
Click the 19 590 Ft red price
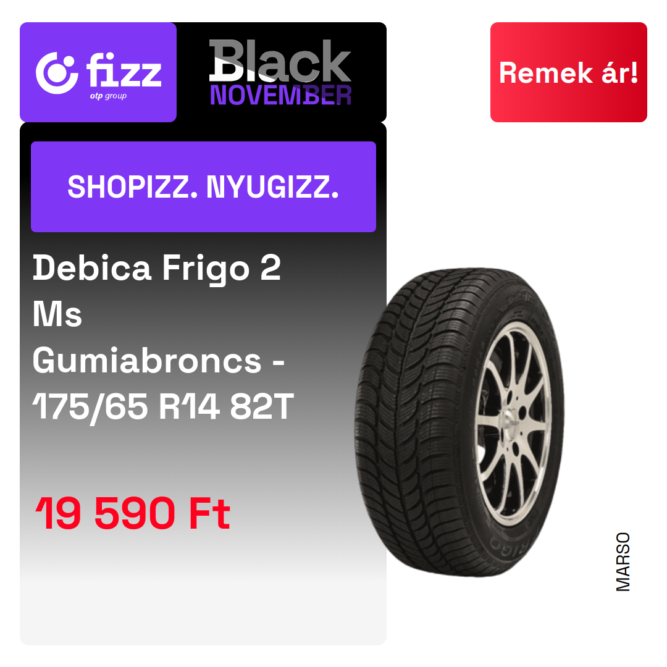[133, 514]
